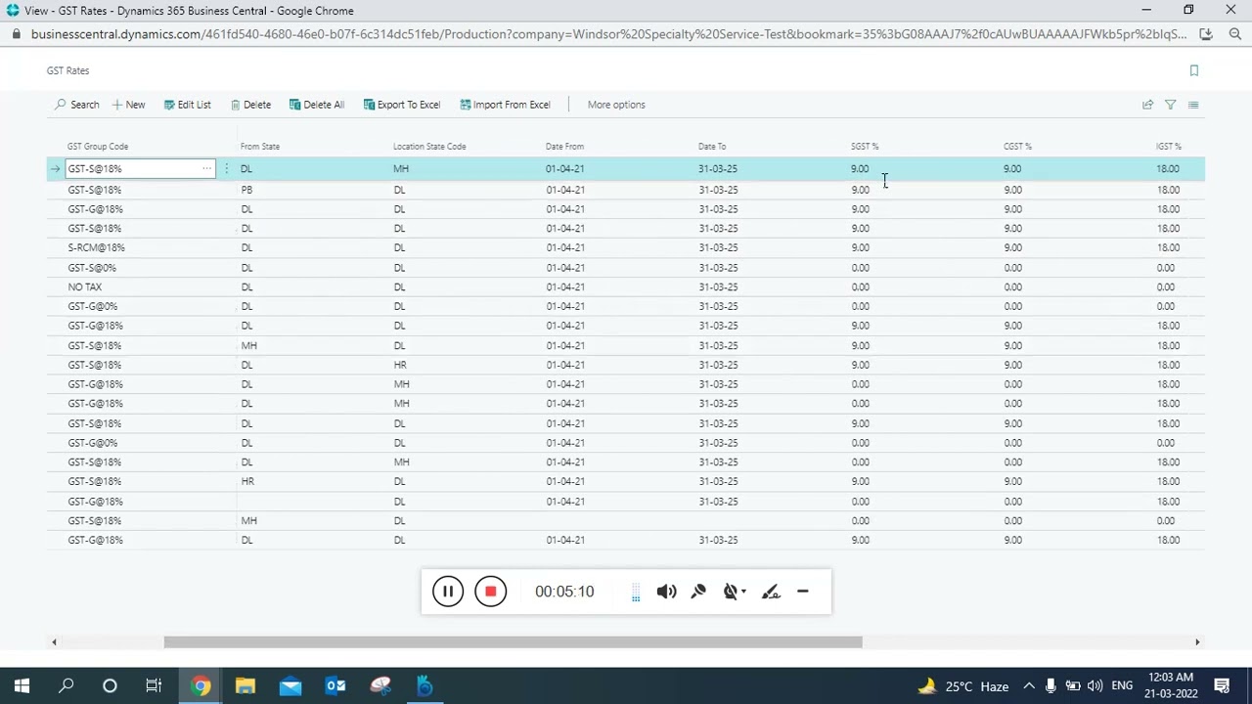
Task: Click the HR From State cell
Action: click(x=247, y=482)
